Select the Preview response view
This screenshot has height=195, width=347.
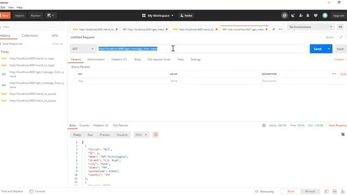click(x=105, y=135)
